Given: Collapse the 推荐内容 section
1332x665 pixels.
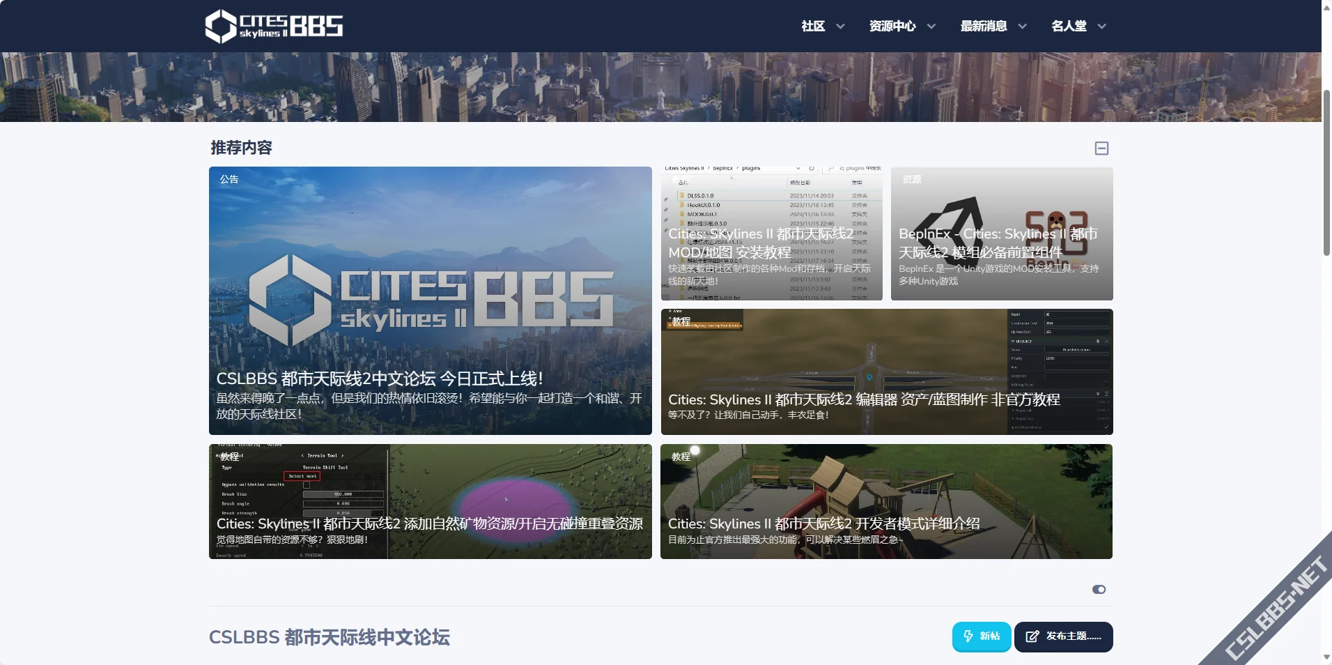Looking at the screenshot, I should click(x=1101, y=148).
